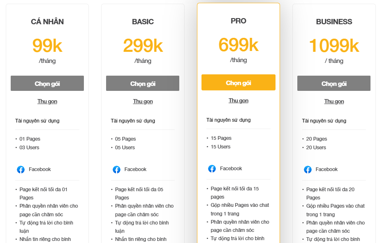Screen dimensions: 389x243
Task: Click the BUSINESS plan heading
Action: coord(334,22)
